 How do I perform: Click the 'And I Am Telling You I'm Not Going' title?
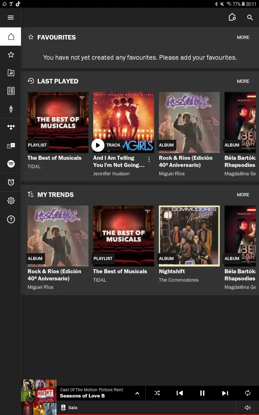pyautogui.click(x=119, y=161)
